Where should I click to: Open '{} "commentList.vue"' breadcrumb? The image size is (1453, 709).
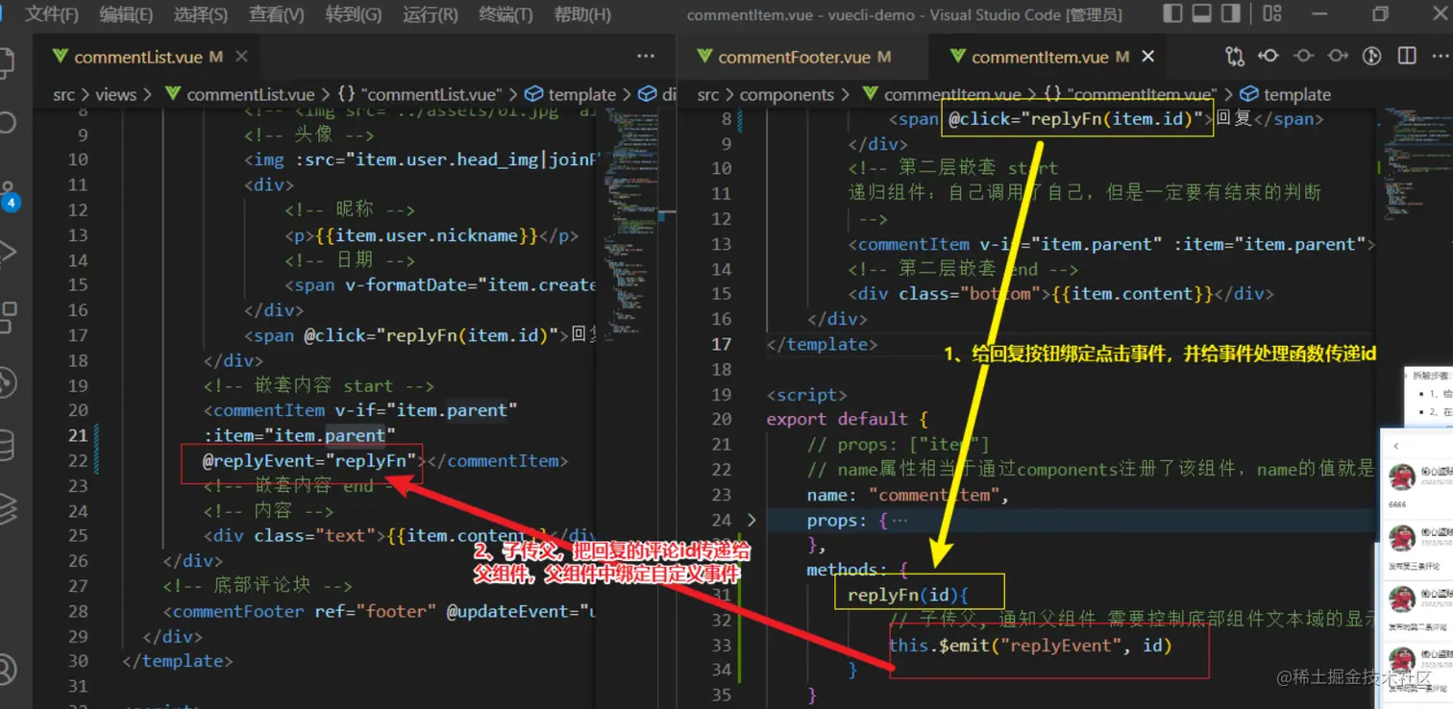click(x=419, y=94)
